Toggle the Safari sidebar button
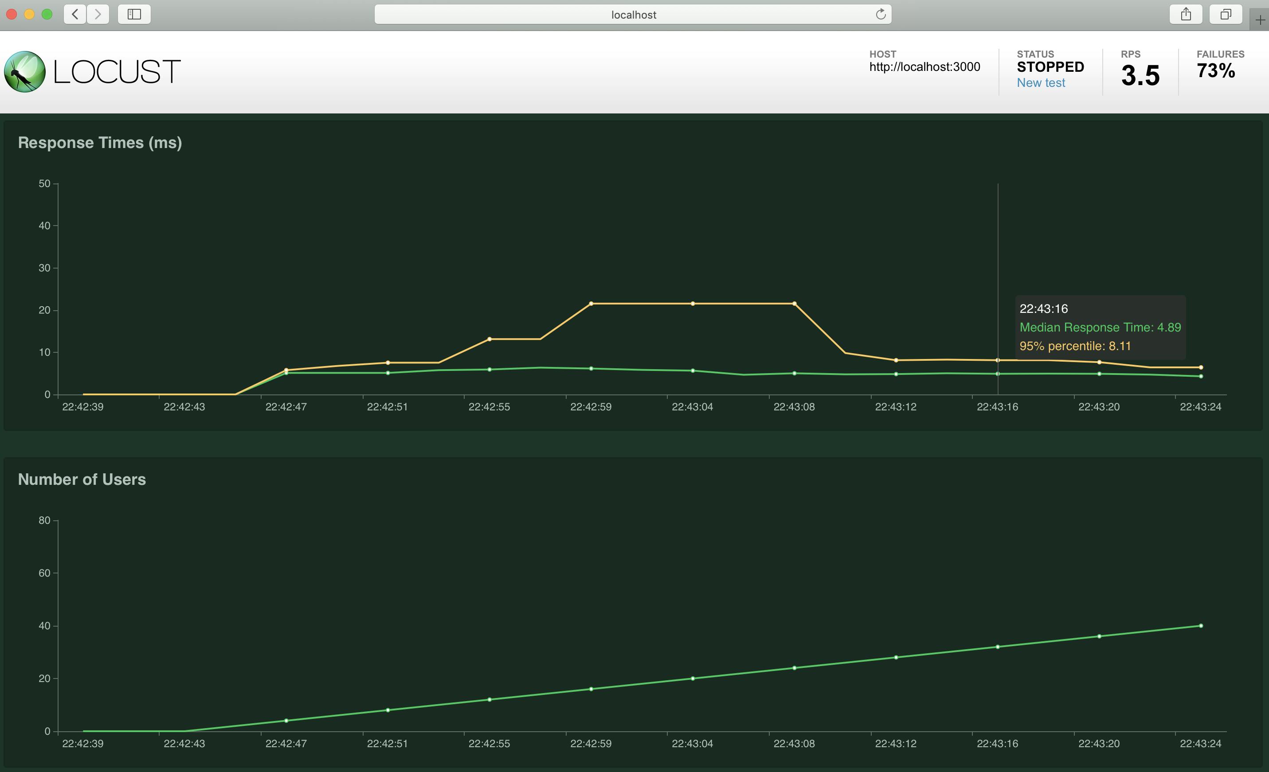Image resolution: width=1269 pixels, height=772 pixels. (134, 14)
